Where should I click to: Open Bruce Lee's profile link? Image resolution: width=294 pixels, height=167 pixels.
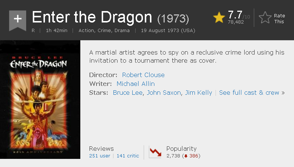coord(128,93)
